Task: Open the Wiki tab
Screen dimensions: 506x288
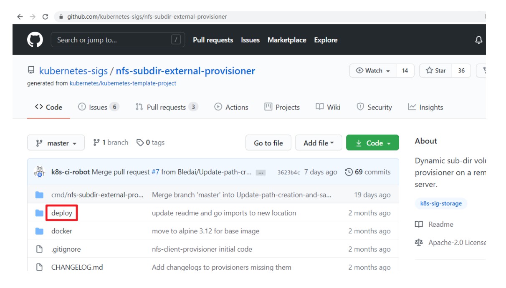Action: (x=328, y=107)
